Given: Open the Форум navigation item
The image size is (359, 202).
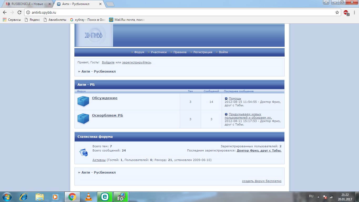Looking at the screenshot, I should [x=139, y=52].
